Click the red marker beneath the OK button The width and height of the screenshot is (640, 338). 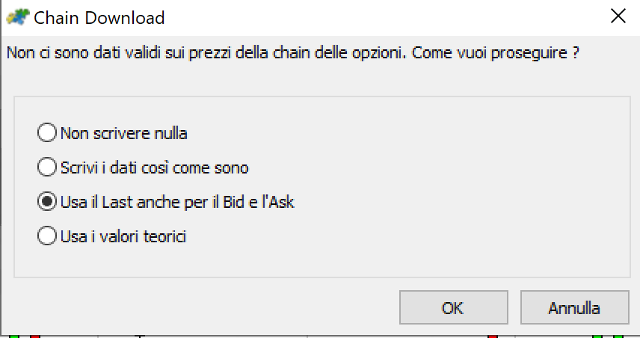[x=493, y=336]
